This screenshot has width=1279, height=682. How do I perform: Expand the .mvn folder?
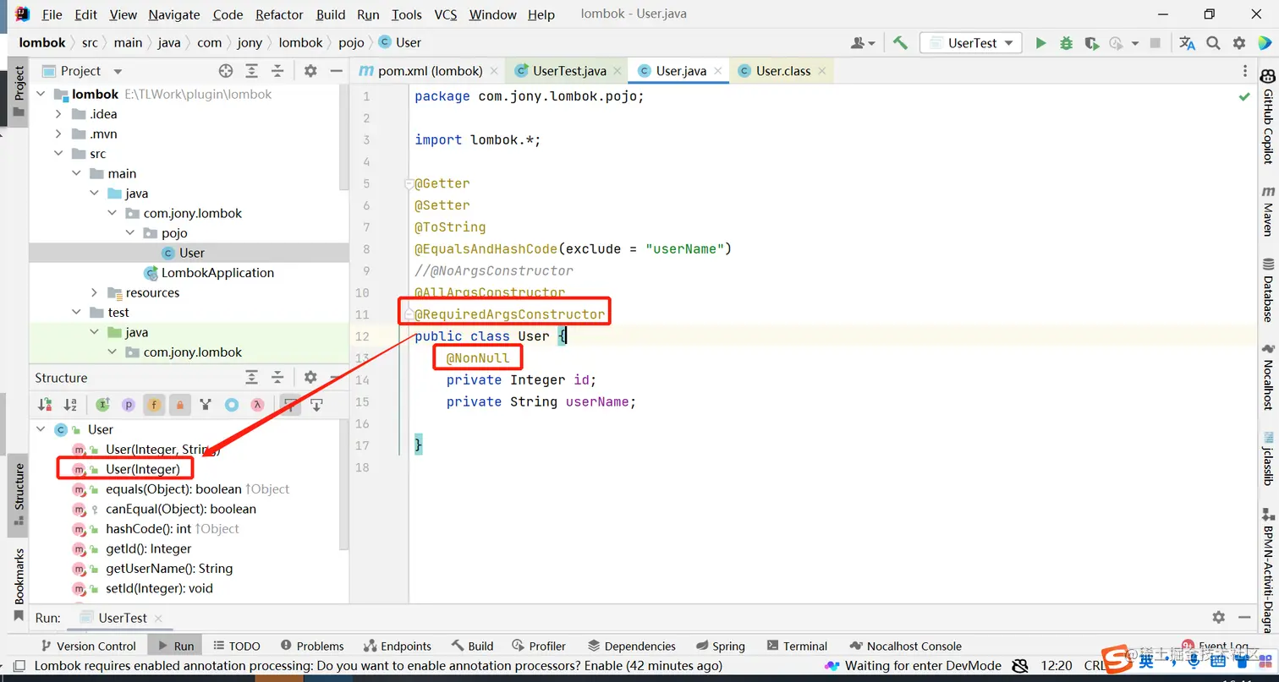(58, 134)
